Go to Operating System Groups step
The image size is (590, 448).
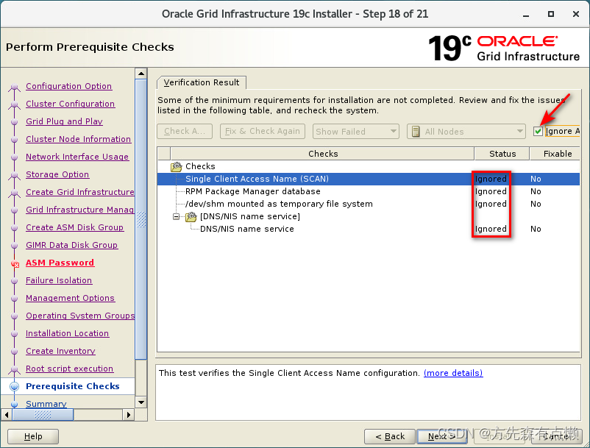click(x=80, y=316)
